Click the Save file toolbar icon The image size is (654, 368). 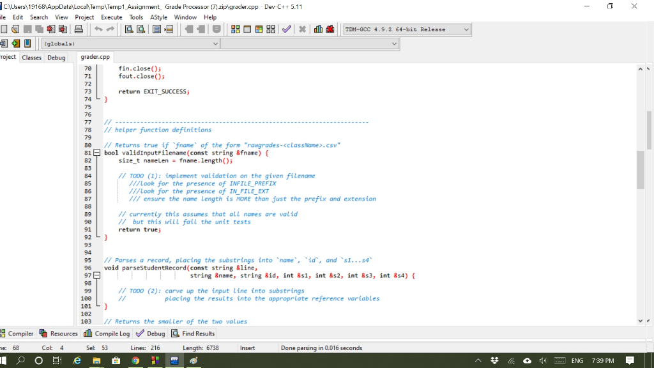pos(27,29)
